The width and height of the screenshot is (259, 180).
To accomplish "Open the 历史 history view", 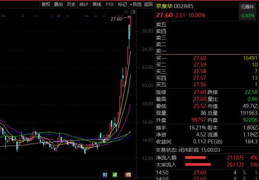I will point(71,4).
